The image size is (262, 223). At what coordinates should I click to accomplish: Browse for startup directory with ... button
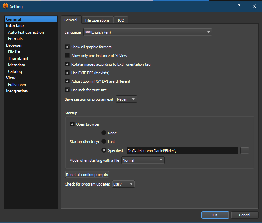tap(245, 151)
